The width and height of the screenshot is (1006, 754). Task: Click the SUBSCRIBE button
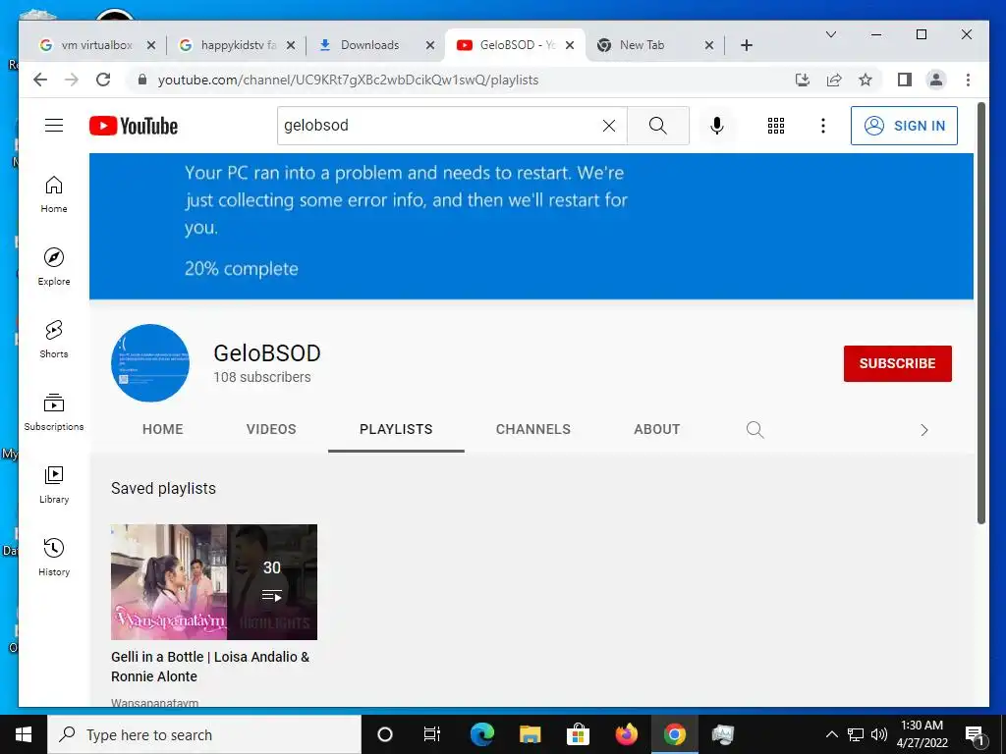tap(898, 363)
